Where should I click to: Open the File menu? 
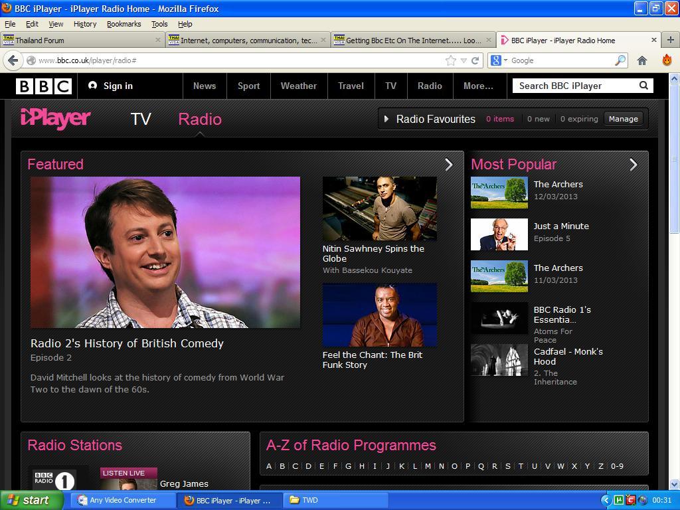(x=10, y=24)
